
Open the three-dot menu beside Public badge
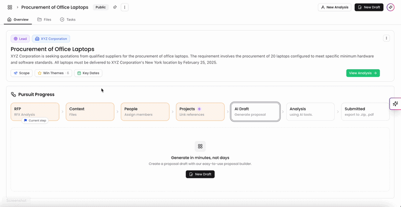124,7
